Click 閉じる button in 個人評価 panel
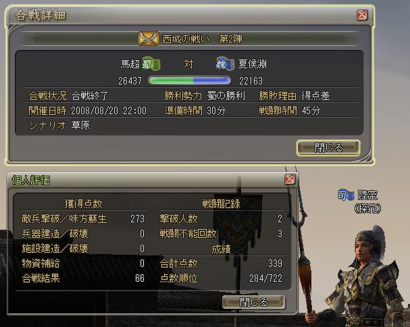The image size is (410, 327). tap(254, 302)
